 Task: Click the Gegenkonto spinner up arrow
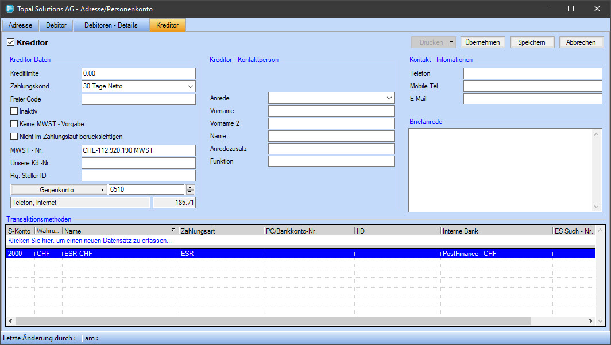coord(191,187)
